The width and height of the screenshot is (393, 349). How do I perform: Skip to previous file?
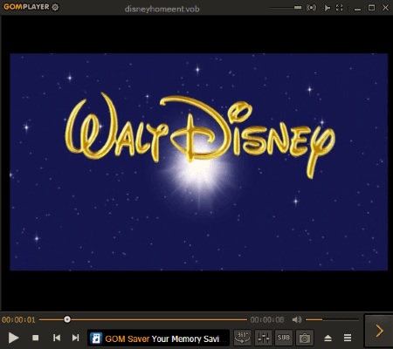(57, 338)
